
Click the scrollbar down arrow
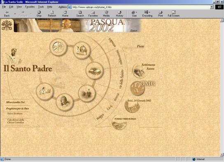[222, 155]
